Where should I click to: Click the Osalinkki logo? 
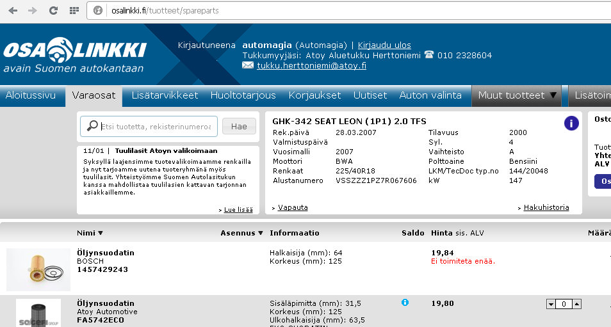pos(75,55)
